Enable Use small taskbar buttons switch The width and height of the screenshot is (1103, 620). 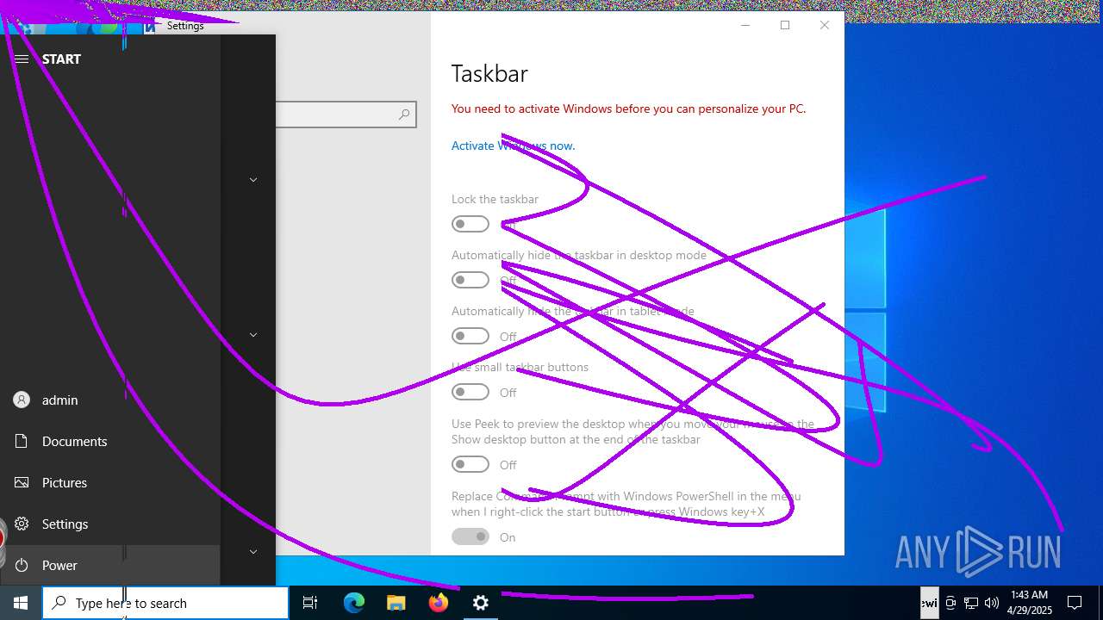coord(470,392)
